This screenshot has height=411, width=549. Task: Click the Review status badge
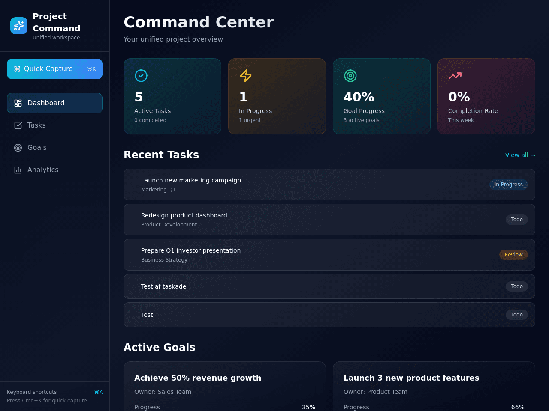pyautogui.click(x=513, y=255)
